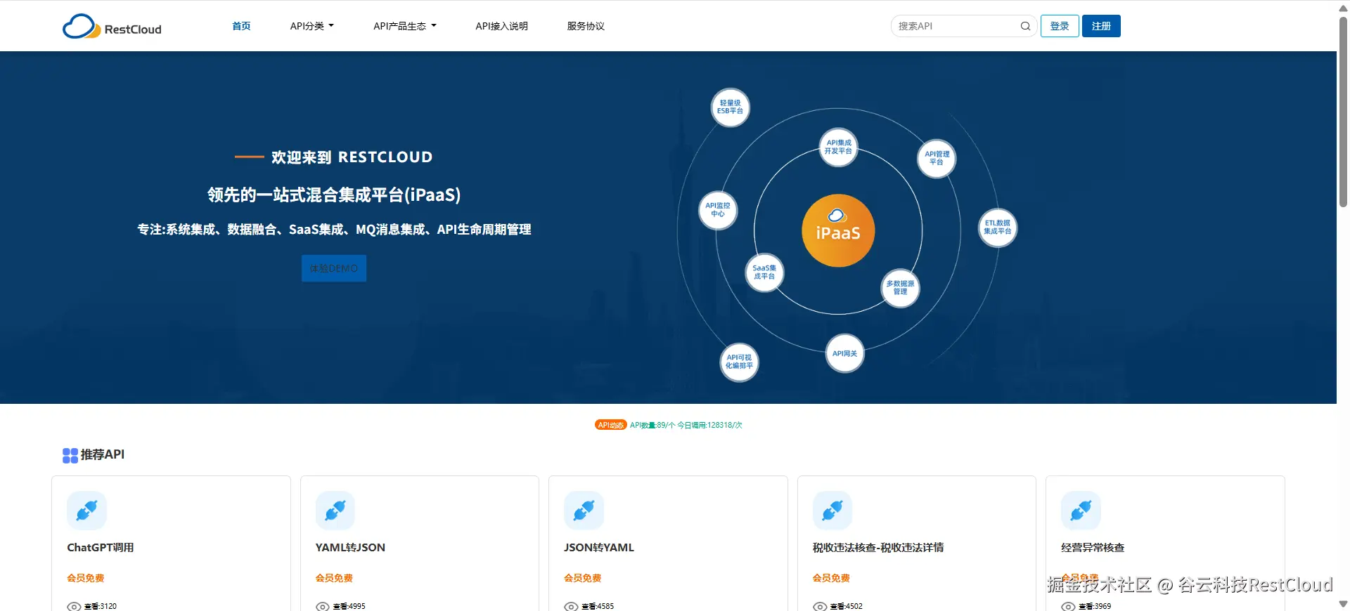The width and height of the screenshot is (1350, 611).
Task: Open the YAML转JSON API title
Action: pyautogui.click(x=350, y=547)
